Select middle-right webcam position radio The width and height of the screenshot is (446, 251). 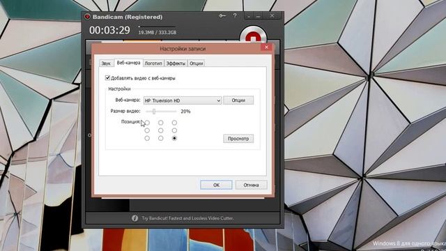pos(174,130)
